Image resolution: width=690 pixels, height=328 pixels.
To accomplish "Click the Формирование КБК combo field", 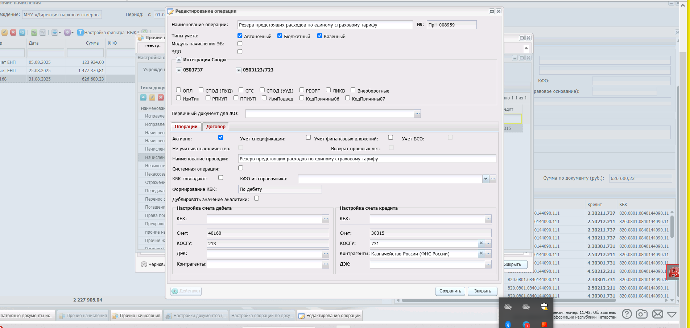I will pos(280,189).
